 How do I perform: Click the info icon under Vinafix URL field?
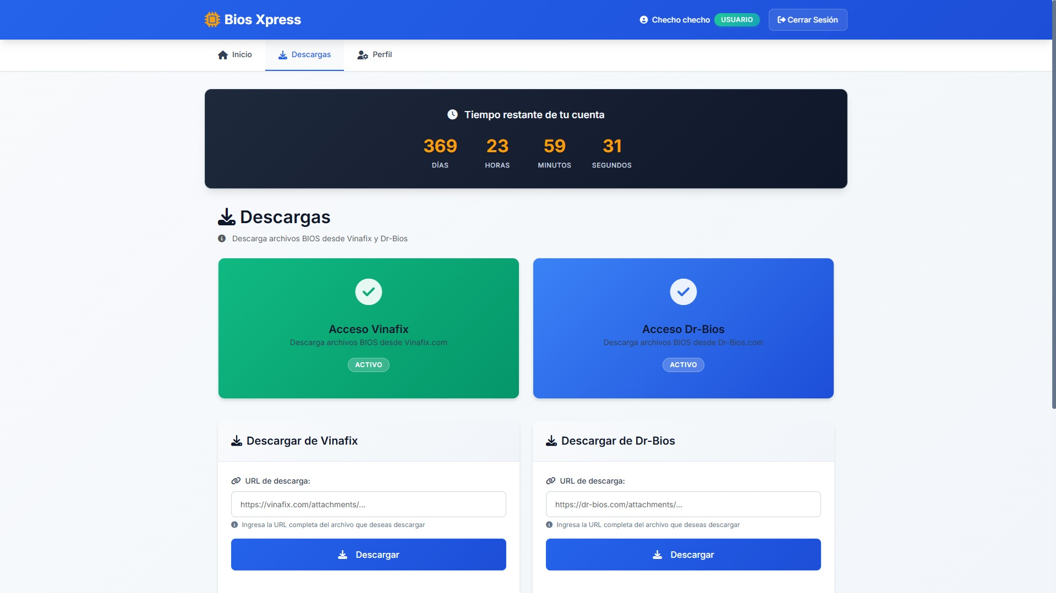pos(234,525)
